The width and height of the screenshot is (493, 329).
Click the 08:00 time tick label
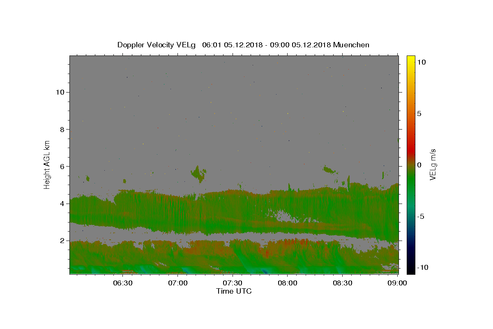tap(287, 283)
